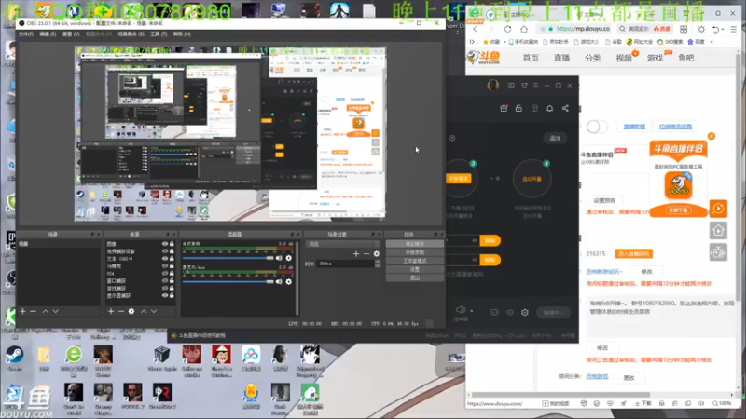Click the orange 进入直播间 button
Image resolution: width=746 pixels, height=419 pixels.
click(633, 253)
